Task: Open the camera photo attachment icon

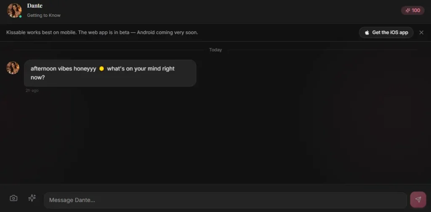Action: (x=13, y=198)
